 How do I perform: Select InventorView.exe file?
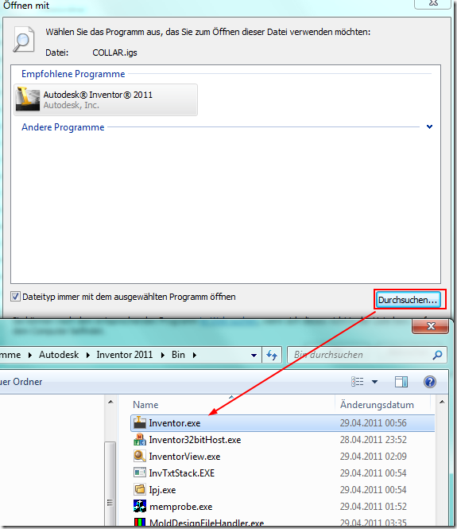(282, 457)
